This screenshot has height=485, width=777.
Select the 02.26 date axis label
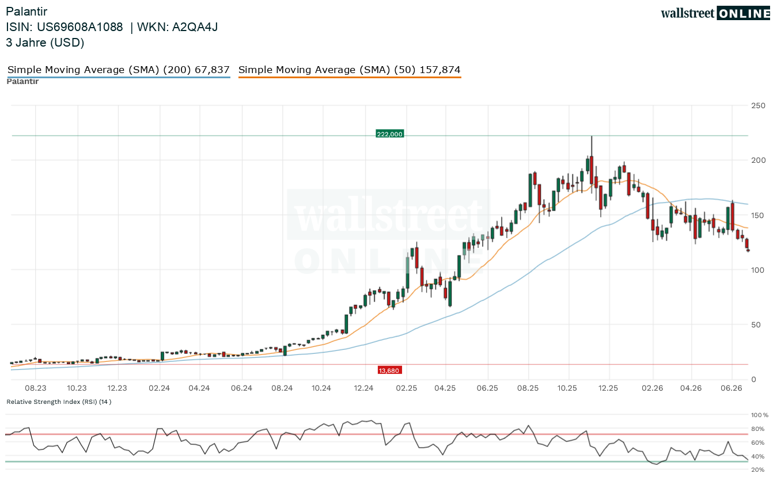pyautogui.click(x=652, y=388)
